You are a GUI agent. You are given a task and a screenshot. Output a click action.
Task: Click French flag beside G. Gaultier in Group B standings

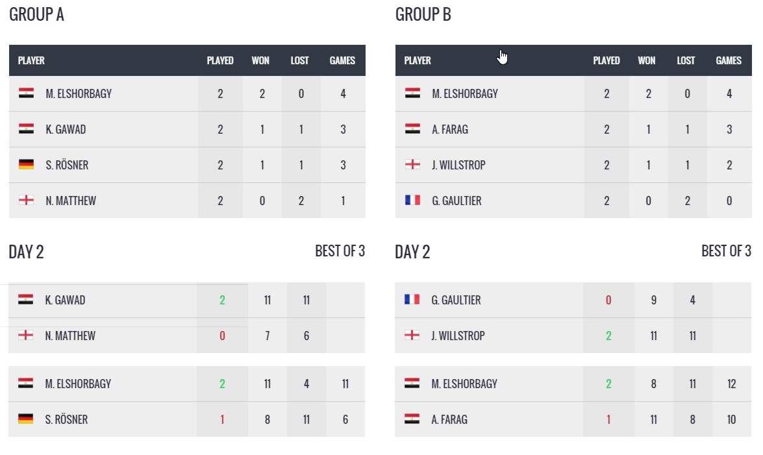(412, 201)
